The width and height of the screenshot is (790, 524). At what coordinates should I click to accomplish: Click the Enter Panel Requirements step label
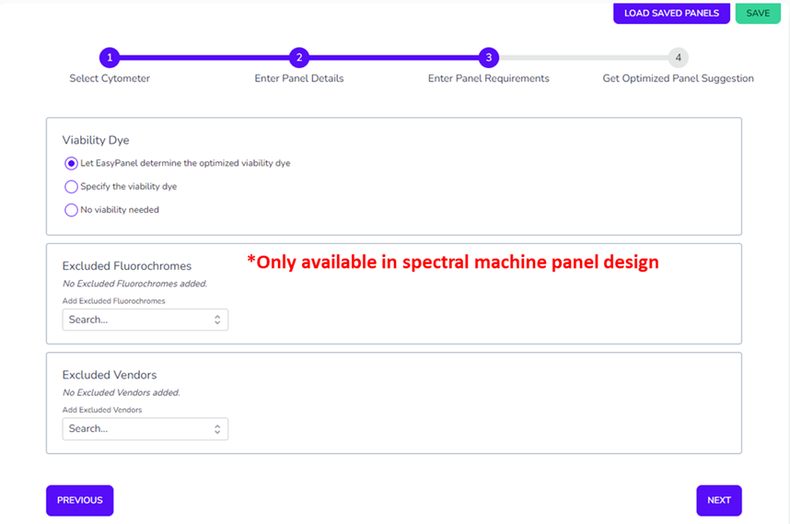pos(488,78)
